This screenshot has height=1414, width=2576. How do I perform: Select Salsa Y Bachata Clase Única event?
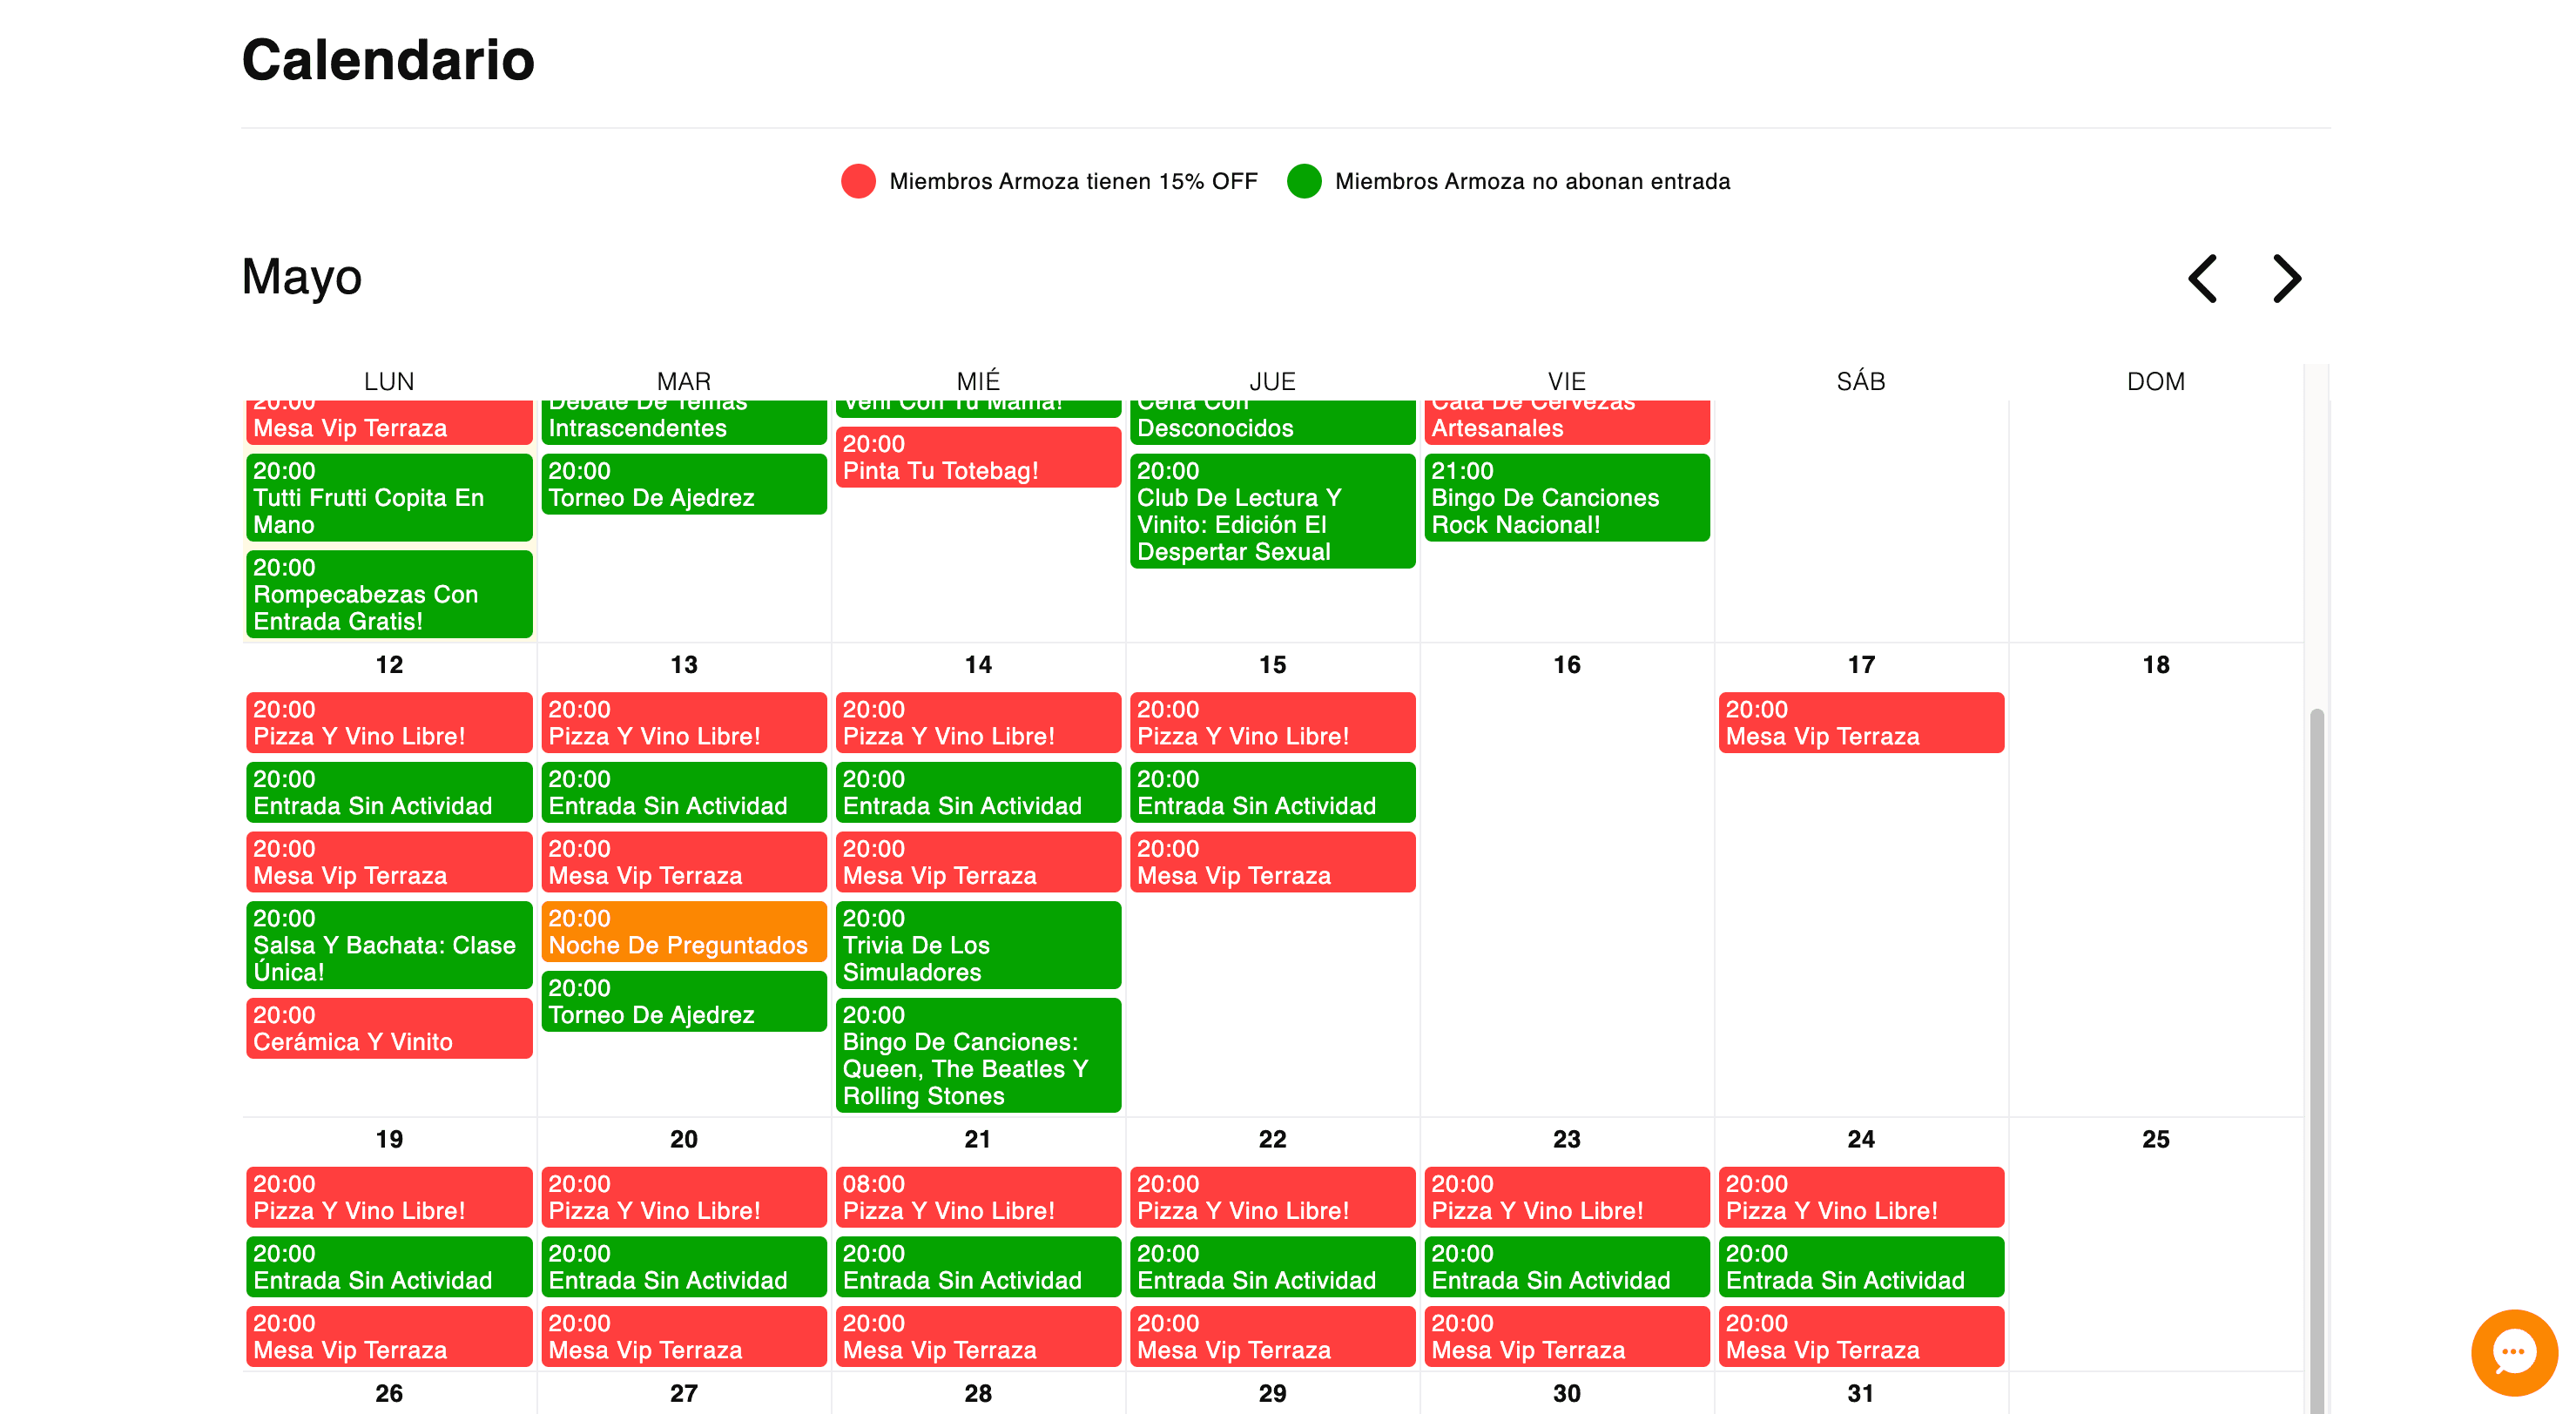click(389, 944)
